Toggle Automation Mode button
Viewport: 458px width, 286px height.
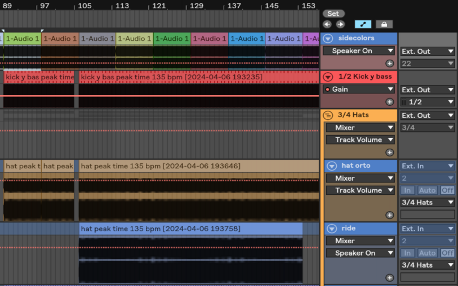click(363, 24)
